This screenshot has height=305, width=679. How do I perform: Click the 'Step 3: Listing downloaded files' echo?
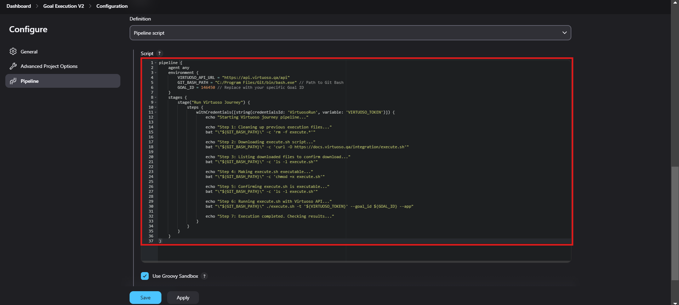[x=278, y=157]
